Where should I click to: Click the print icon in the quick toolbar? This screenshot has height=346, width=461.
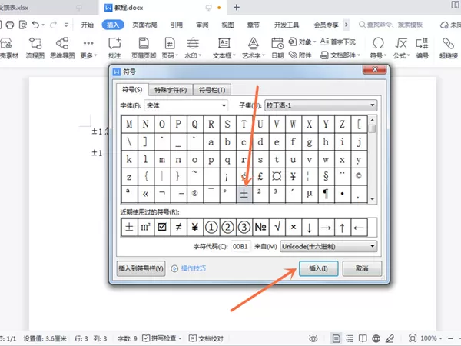(10, 25)
